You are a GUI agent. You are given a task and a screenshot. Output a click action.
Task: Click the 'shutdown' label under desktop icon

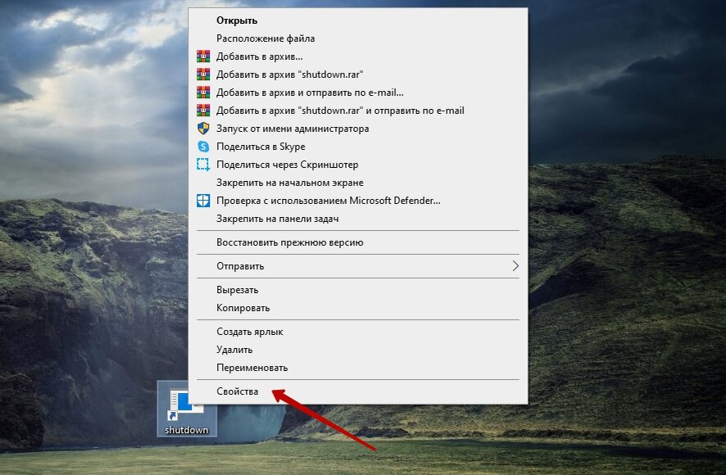click(x=187, y=430)
